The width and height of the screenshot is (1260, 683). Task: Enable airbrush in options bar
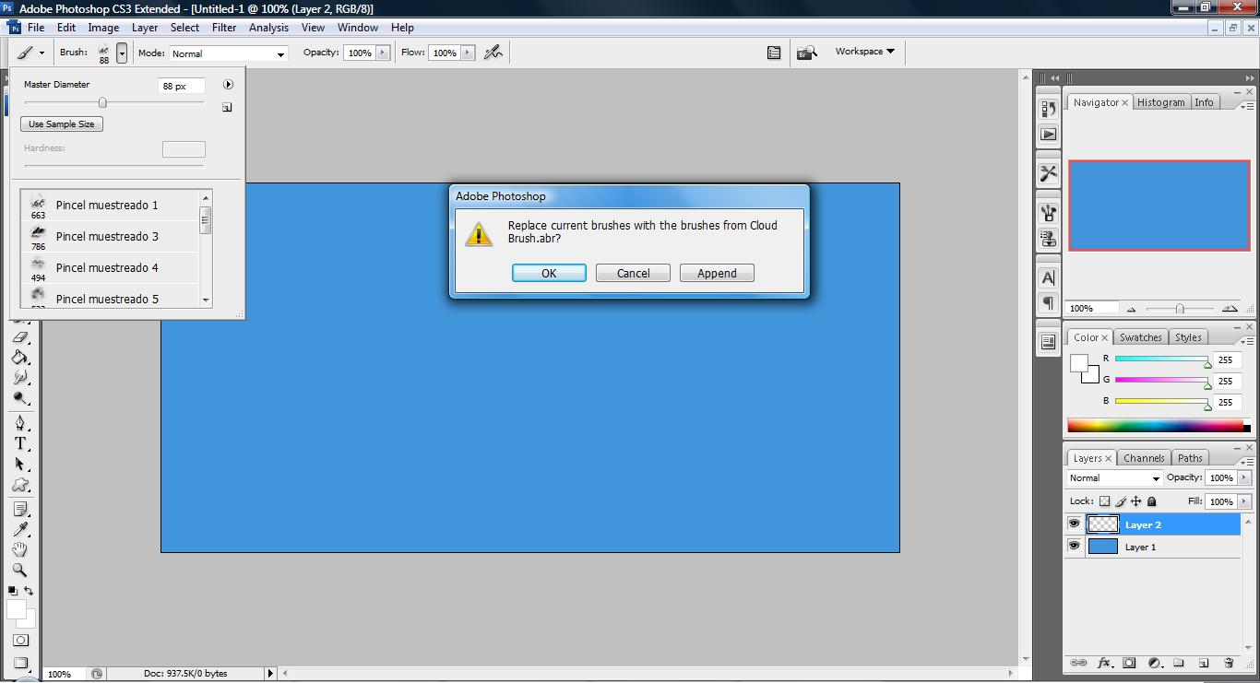(x=493, y=53)
